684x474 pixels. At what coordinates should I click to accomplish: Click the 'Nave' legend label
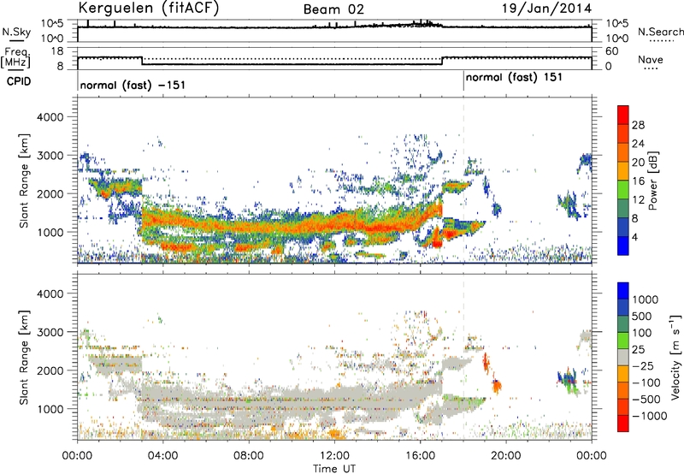click(651, 59)
